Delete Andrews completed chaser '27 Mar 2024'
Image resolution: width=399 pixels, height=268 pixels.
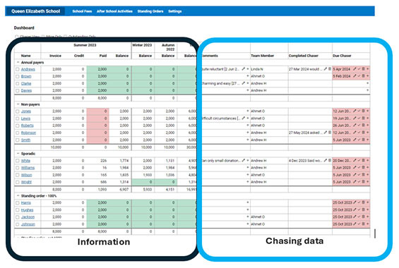(330, 69)
